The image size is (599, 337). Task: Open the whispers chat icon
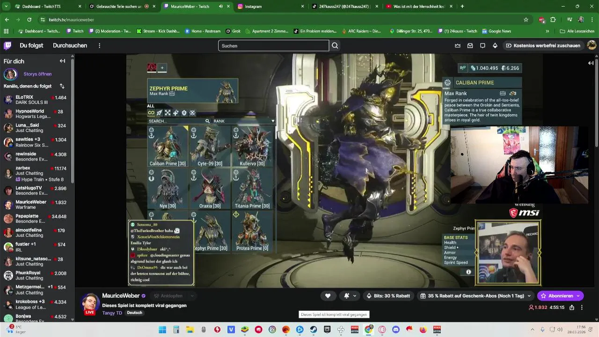click(482, 45)
